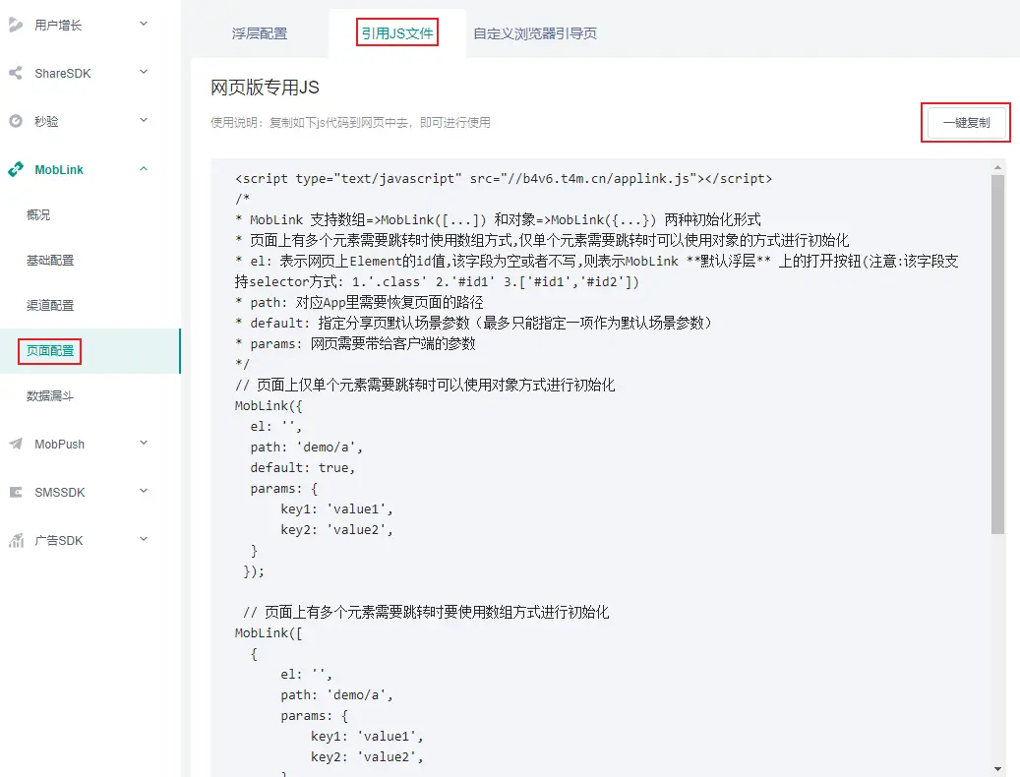This screenshot has width=1020, height=777.
Task: Click the code box scrollbar thumb
Action: coord(998,354)
